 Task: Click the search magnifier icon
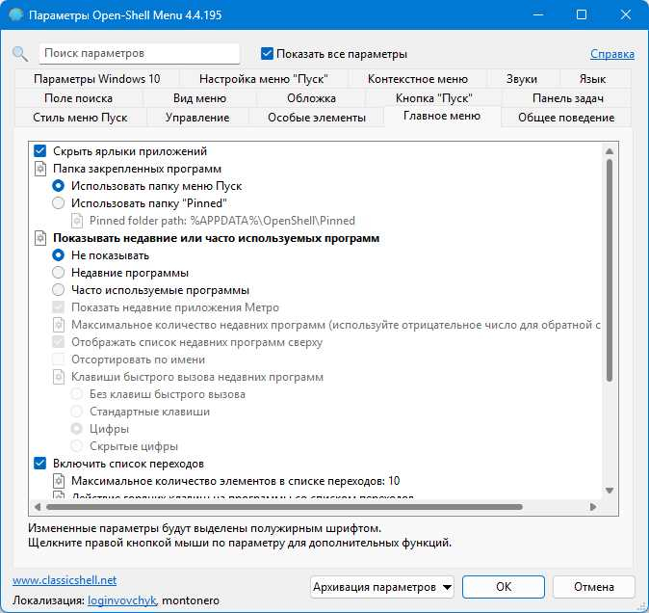(x=20, y=54)
